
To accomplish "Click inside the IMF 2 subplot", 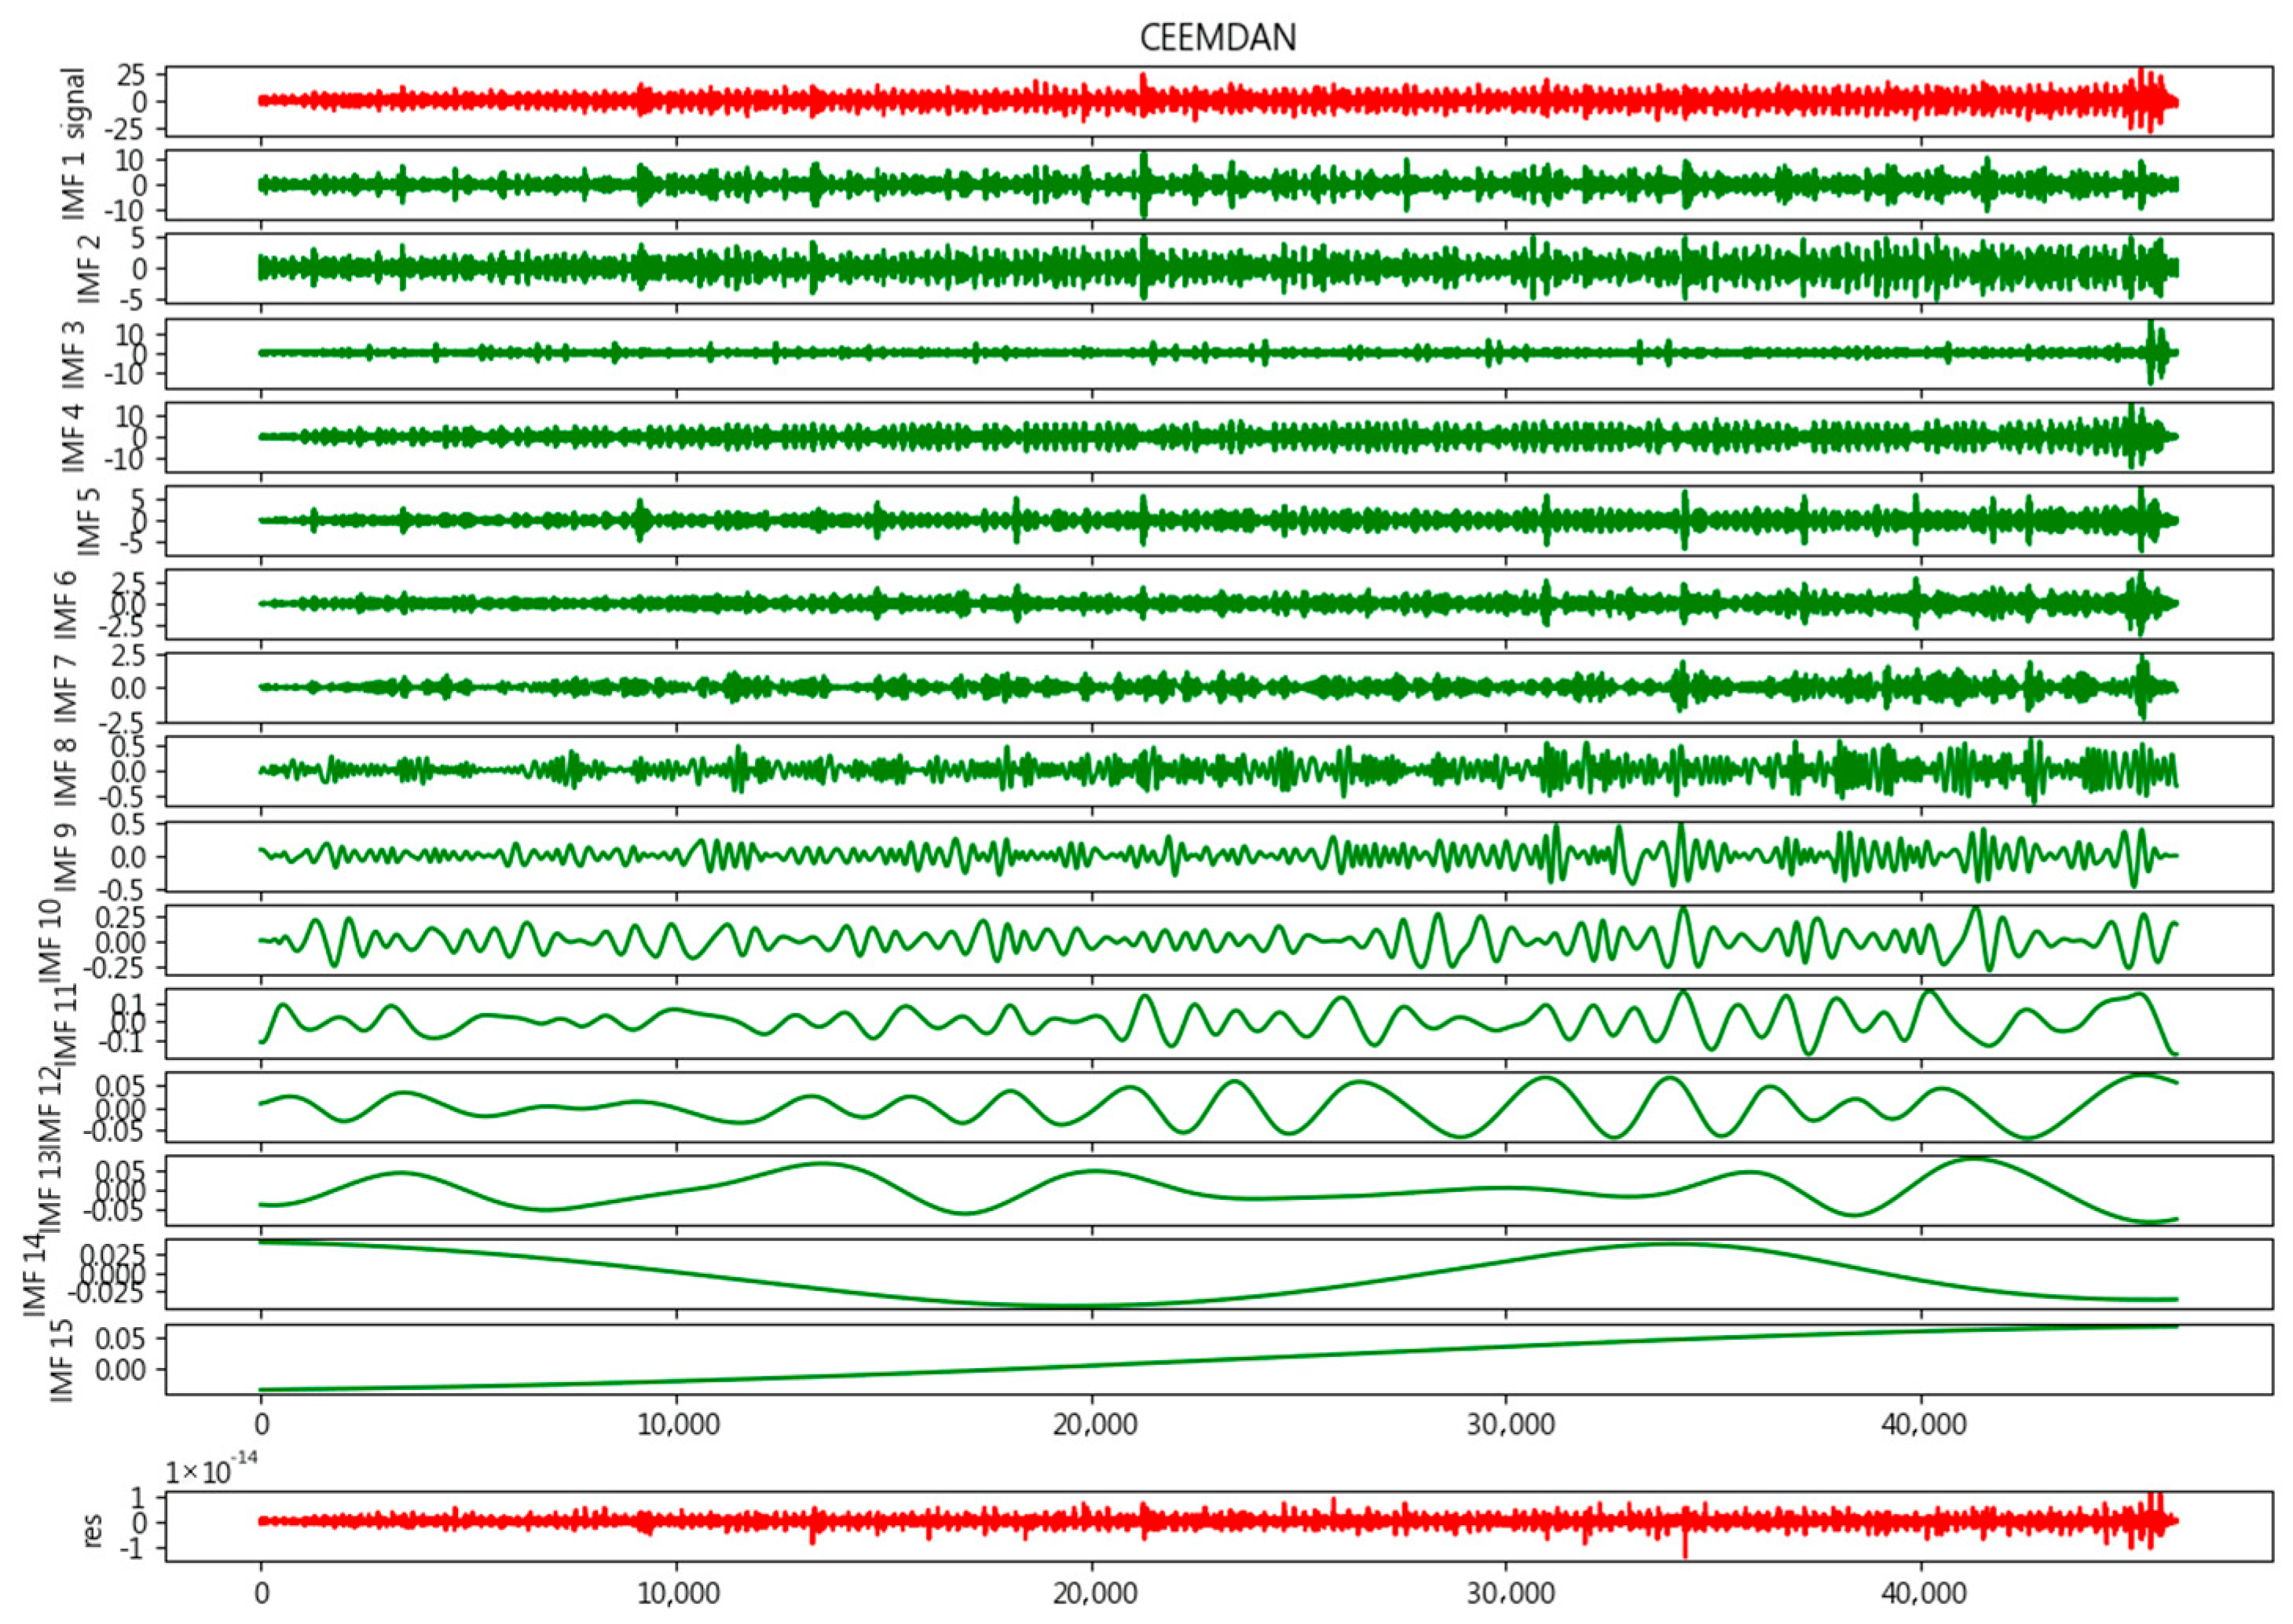I will pyautogui.click(x=1218, y=268).
